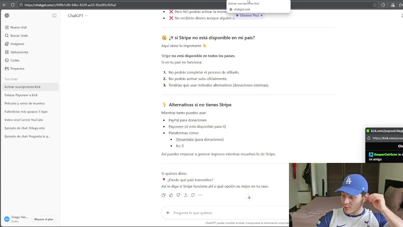Click the GasparCsir5cm username in Kick chat

[x=385, y=154]
